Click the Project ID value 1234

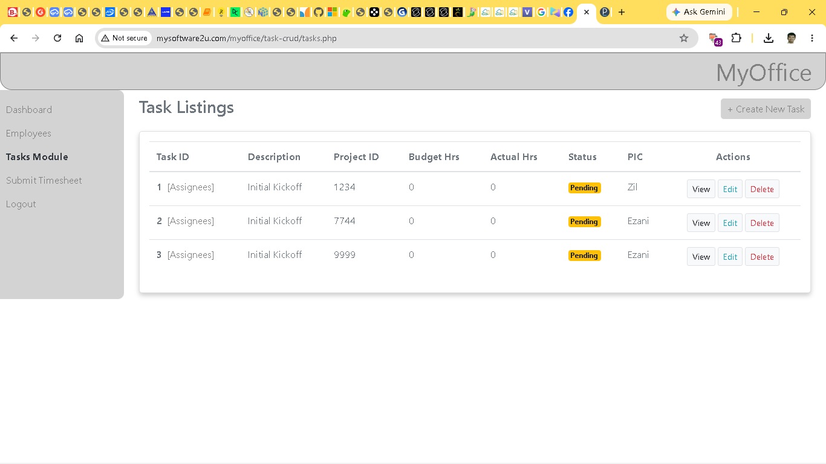tap(345, 187)
